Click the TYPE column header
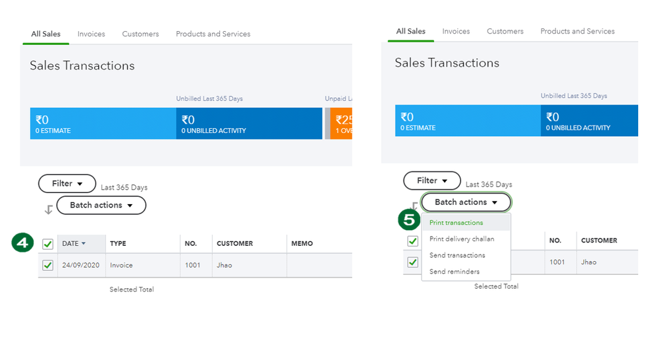The width and height of the screenshot is (662, 345). tap(118, 244)
